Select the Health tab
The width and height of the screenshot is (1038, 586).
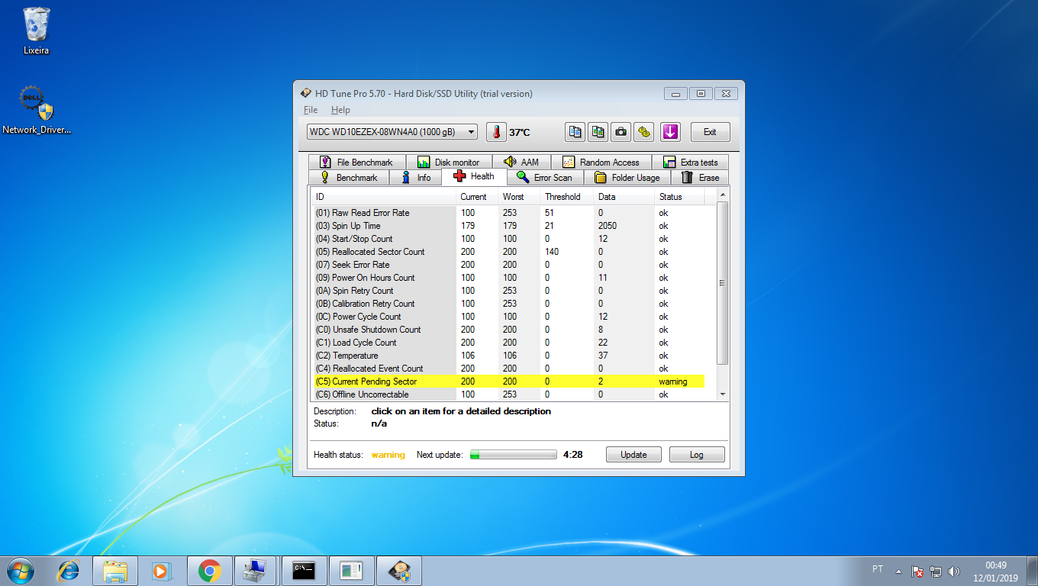pos(474,176)
